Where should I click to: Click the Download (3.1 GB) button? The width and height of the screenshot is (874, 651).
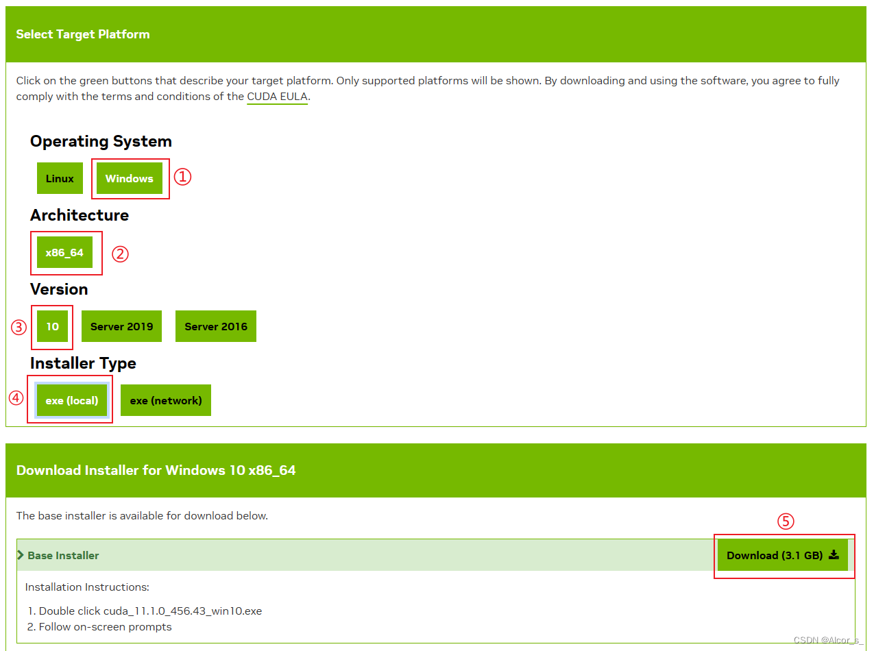(x=783, y=555)
